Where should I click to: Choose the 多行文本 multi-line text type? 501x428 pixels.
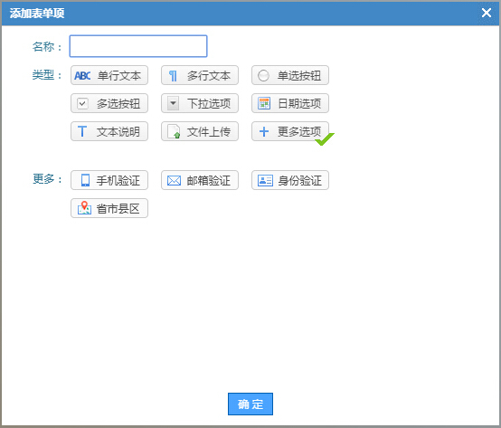pos(200,75)
